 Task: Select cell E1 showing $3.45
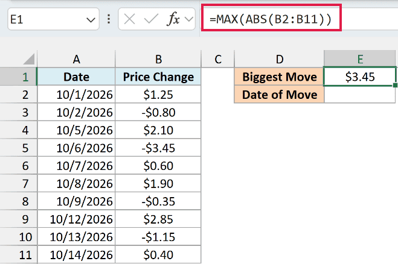[360, 77]
